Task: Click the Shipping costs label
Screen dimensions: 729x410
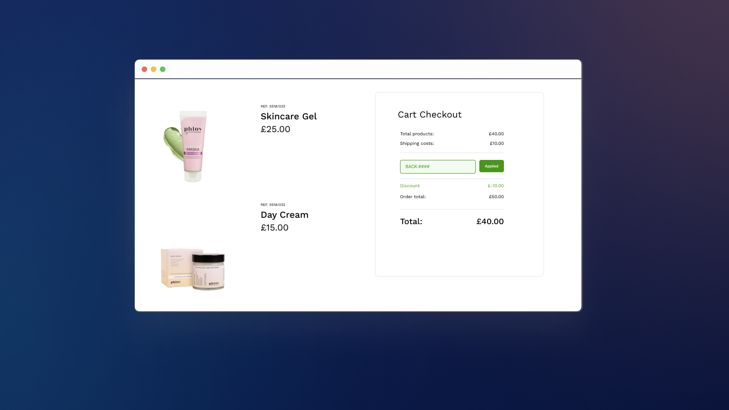Action: coord(417,143)
